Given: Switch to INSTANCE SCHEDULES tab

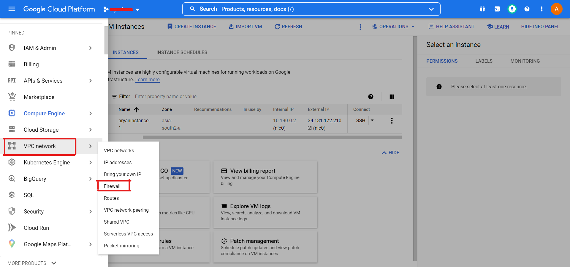Looking at the screenshot, I should pos(182,52).
